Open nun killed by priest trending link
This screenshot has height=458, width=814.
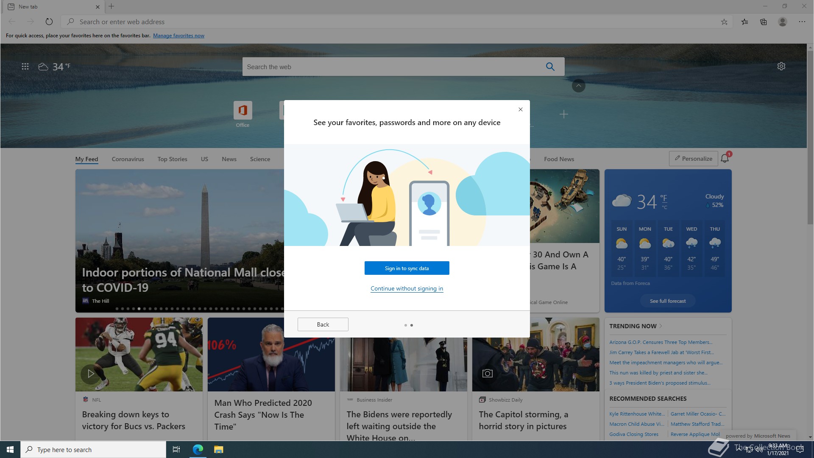click(658, 373)
